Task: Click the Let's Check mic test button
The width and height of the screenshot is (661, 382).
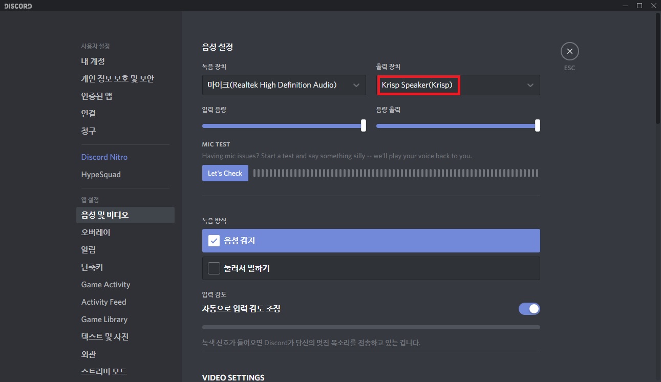Action: 225,173
